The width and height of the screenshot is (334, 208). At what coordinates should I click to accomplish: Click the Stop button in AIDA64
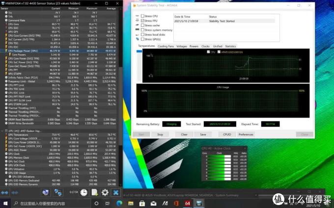pos(160,134)
